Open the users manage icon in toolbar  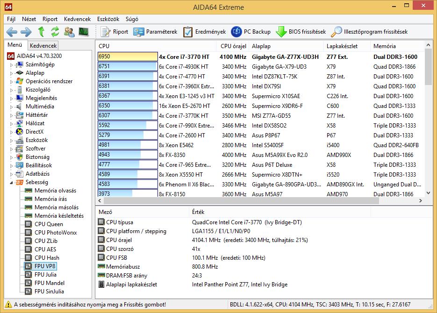(69, 32)
